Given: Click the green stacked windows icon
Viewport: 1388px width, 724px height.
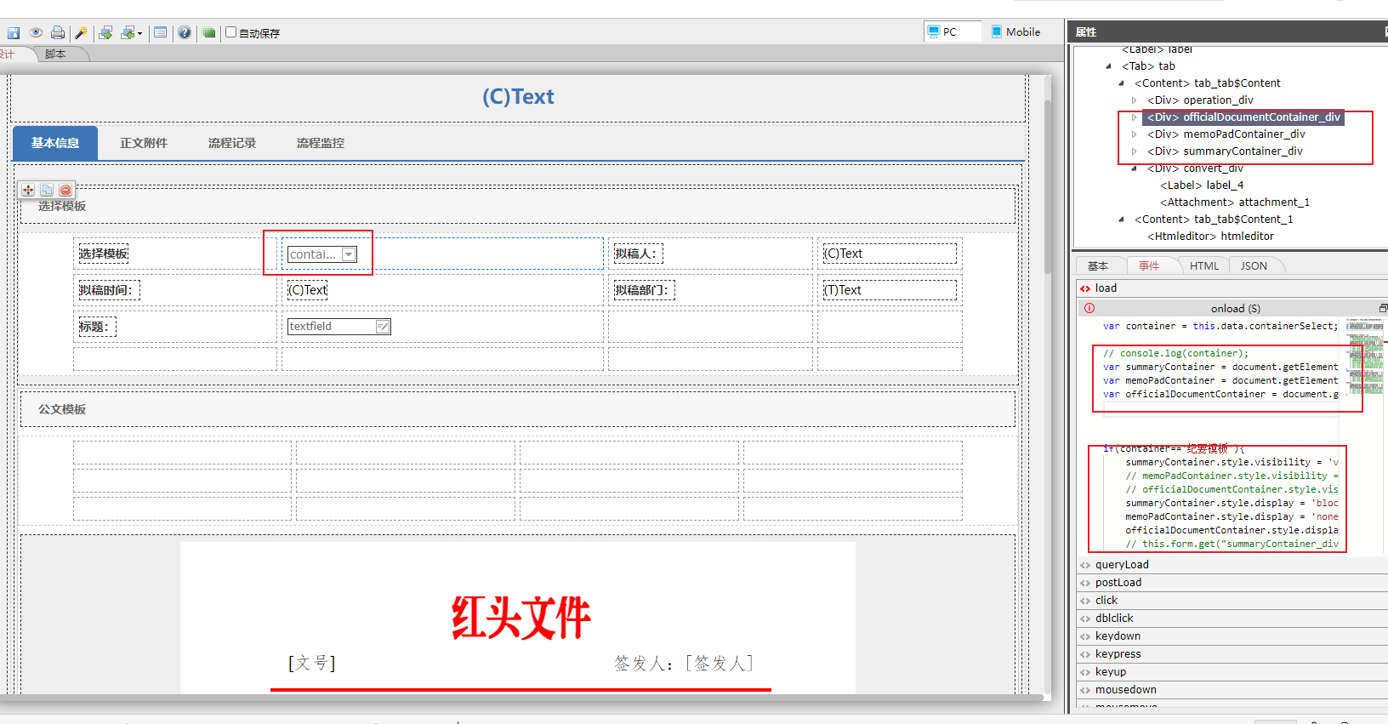Looking at the screenshot, I should click(209, 33).
